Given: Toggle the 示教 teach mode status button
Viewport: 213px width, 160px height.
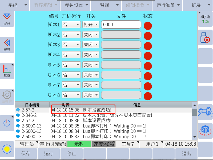Looking at the screenshot, I should point(79,144).
